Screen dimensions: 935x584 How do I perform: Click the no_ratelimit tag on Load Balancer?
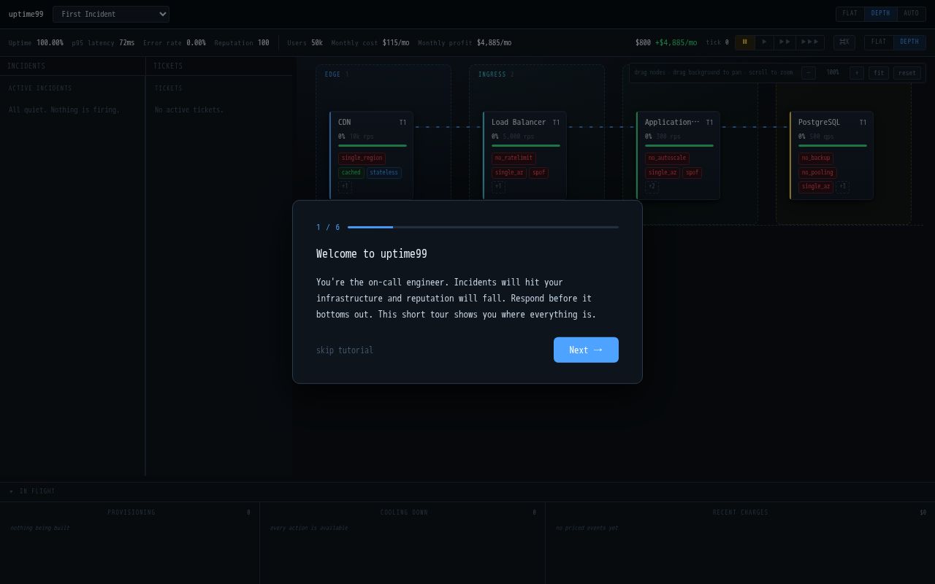(514, 158)
